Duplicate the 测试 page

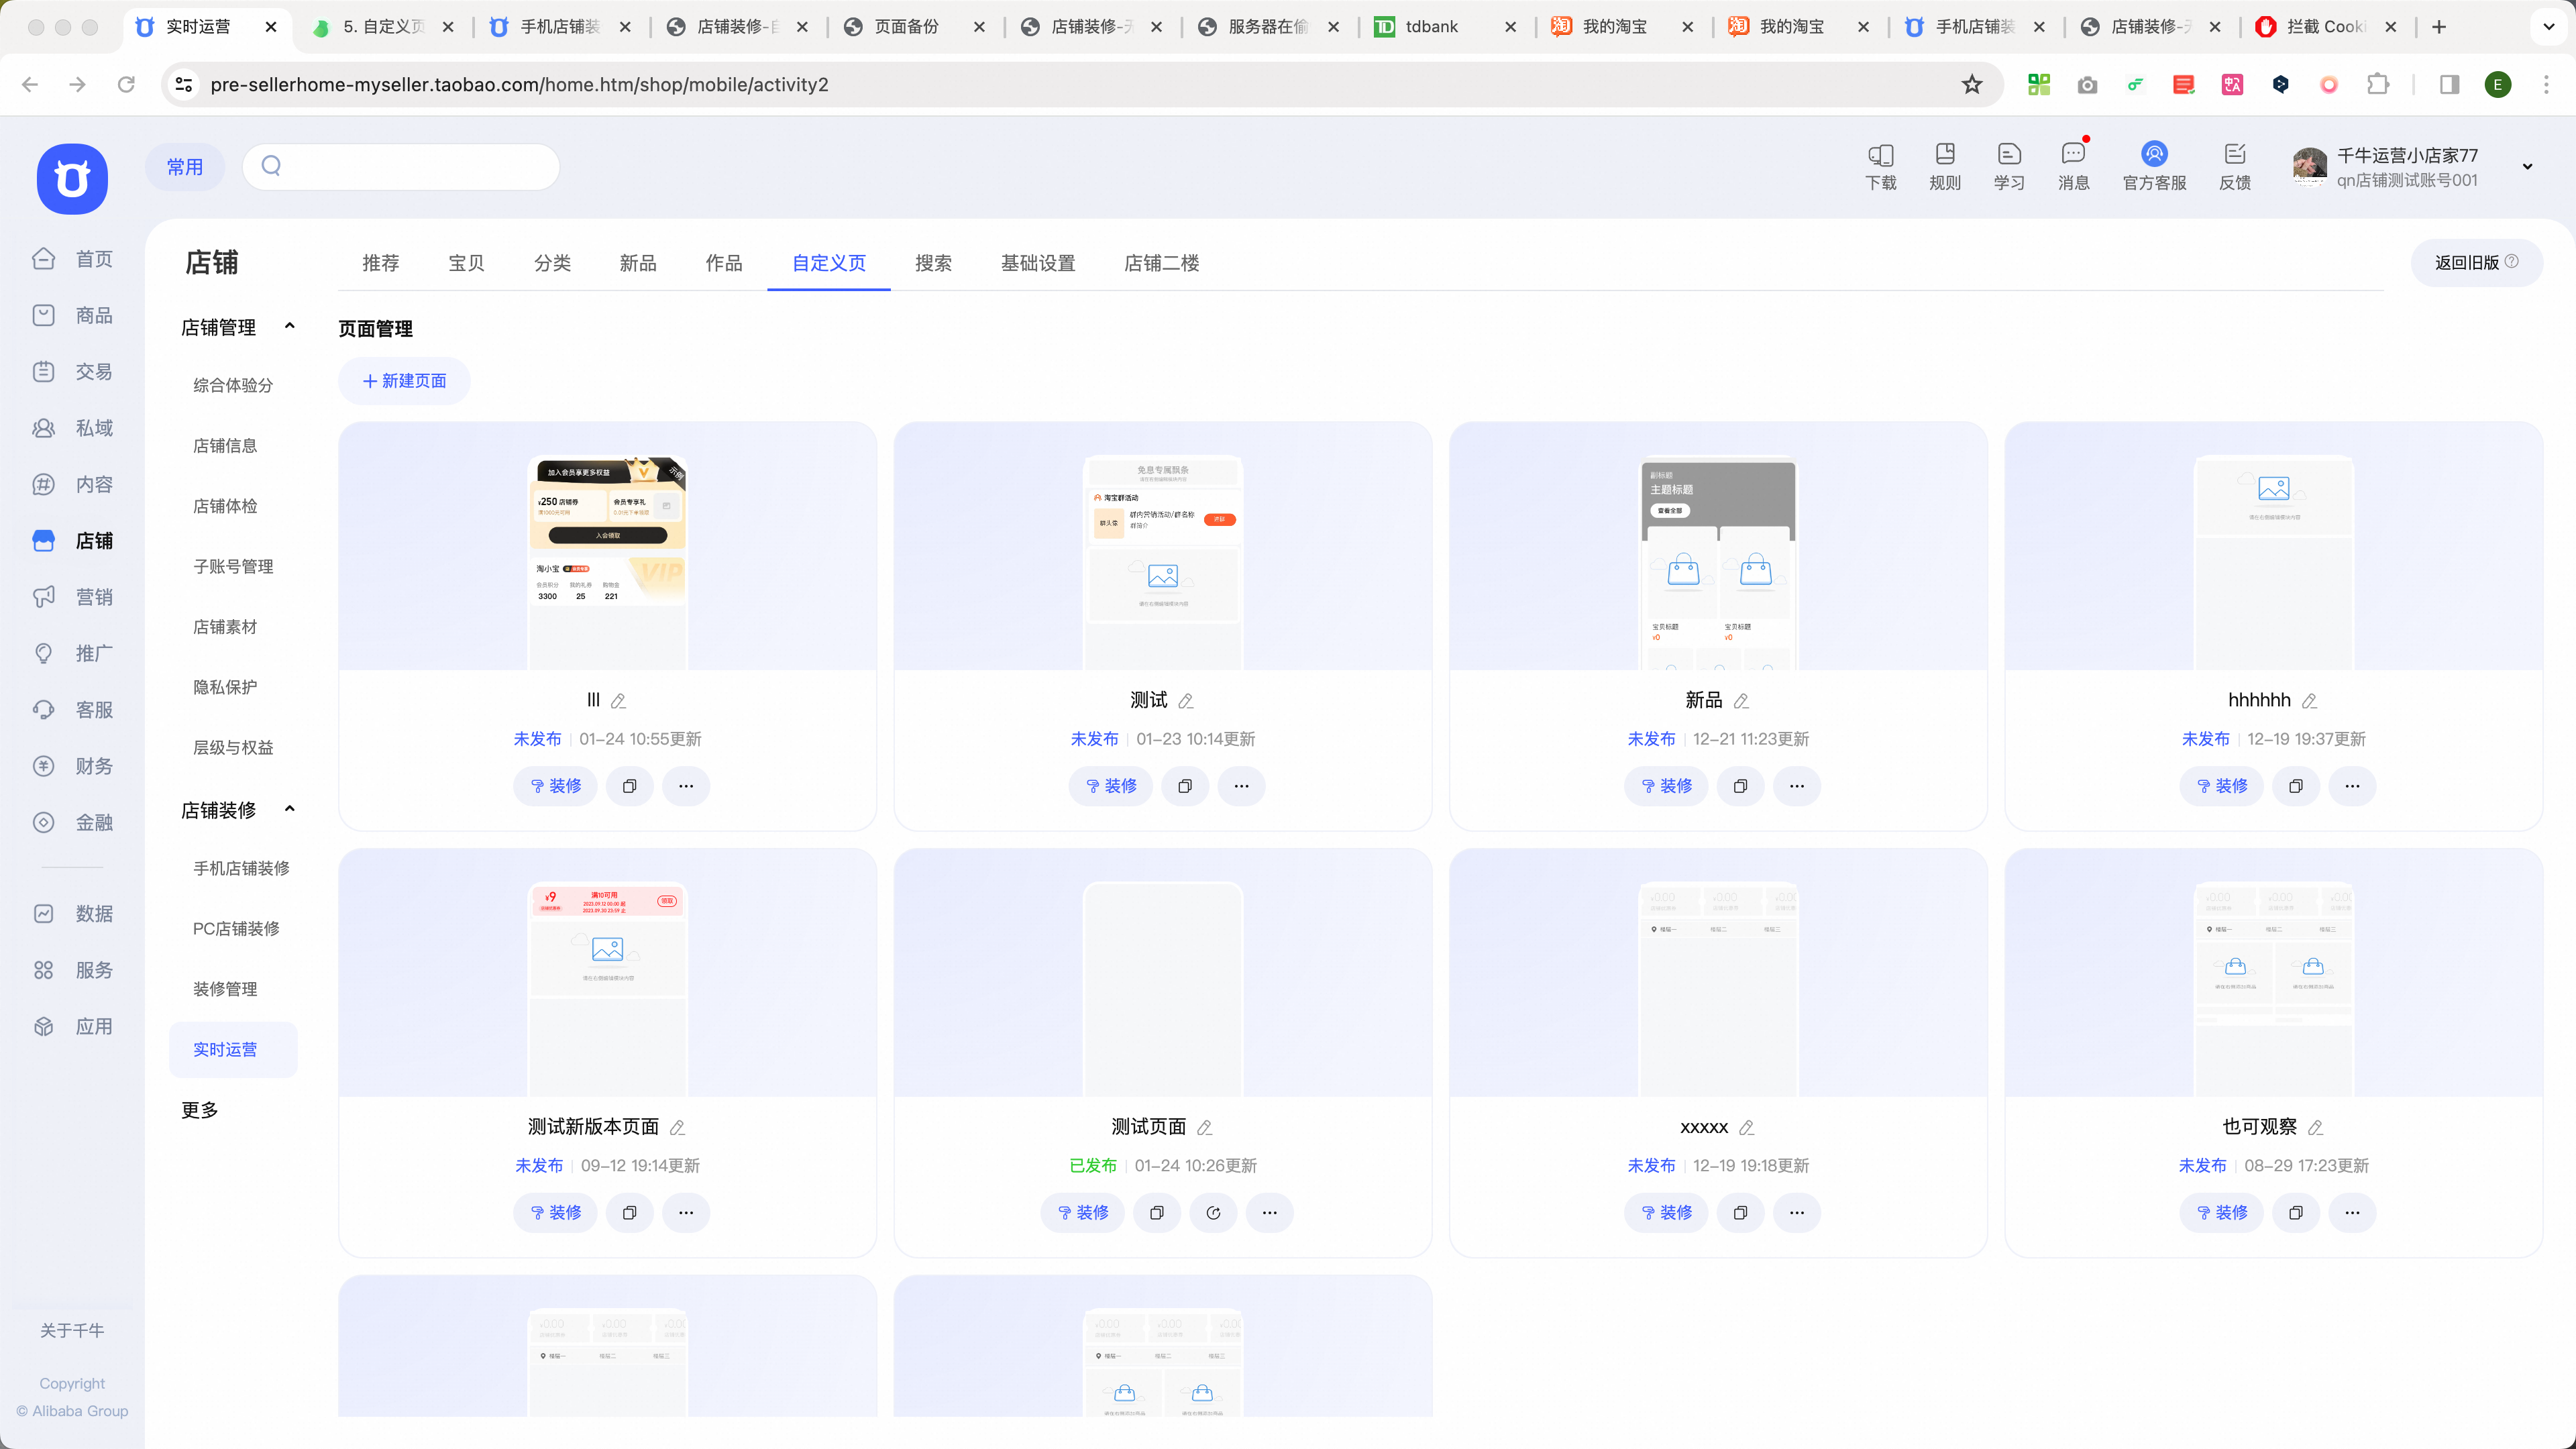click(x=1185, y=786)
